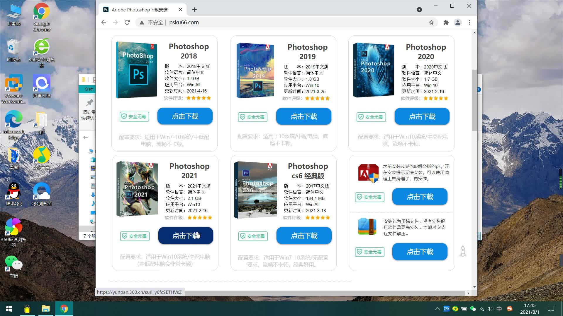Open the Recycle Bin desktop icon
Image resolution: width=563 pixels, height=316 pixels.
click(x=14, y=50)
